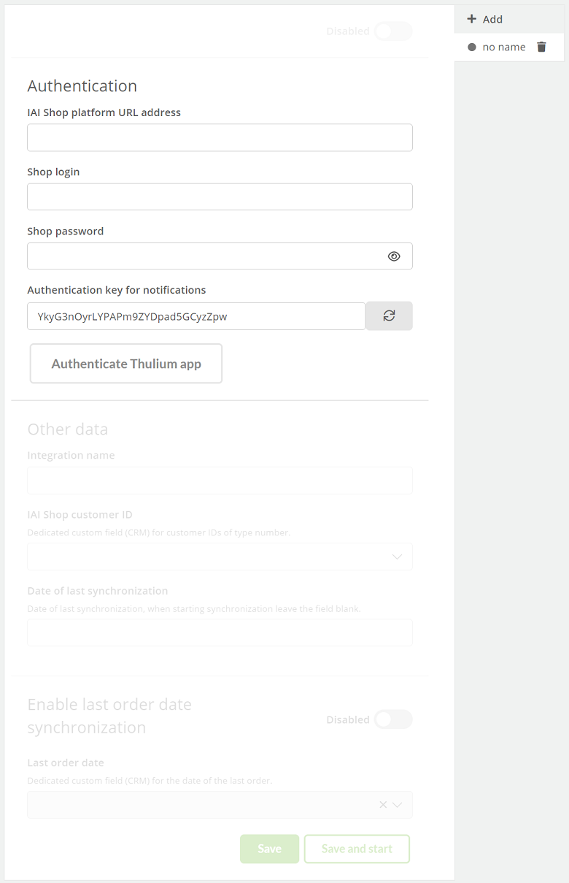Click the Integration name input field
The height and width of the screenshot is (883, 569).
click(220, 481)
